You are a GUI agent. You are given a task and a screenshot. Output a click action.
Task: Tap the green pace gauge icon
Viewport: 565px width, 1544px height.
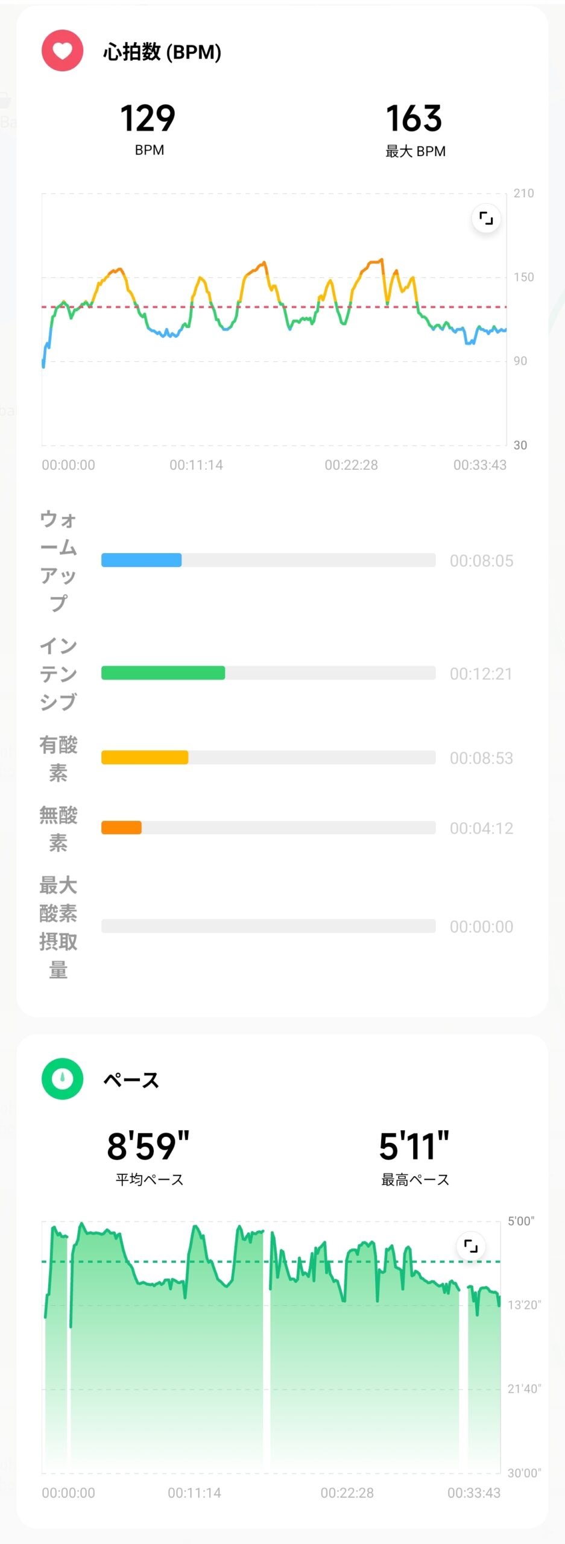[62, 1079]
